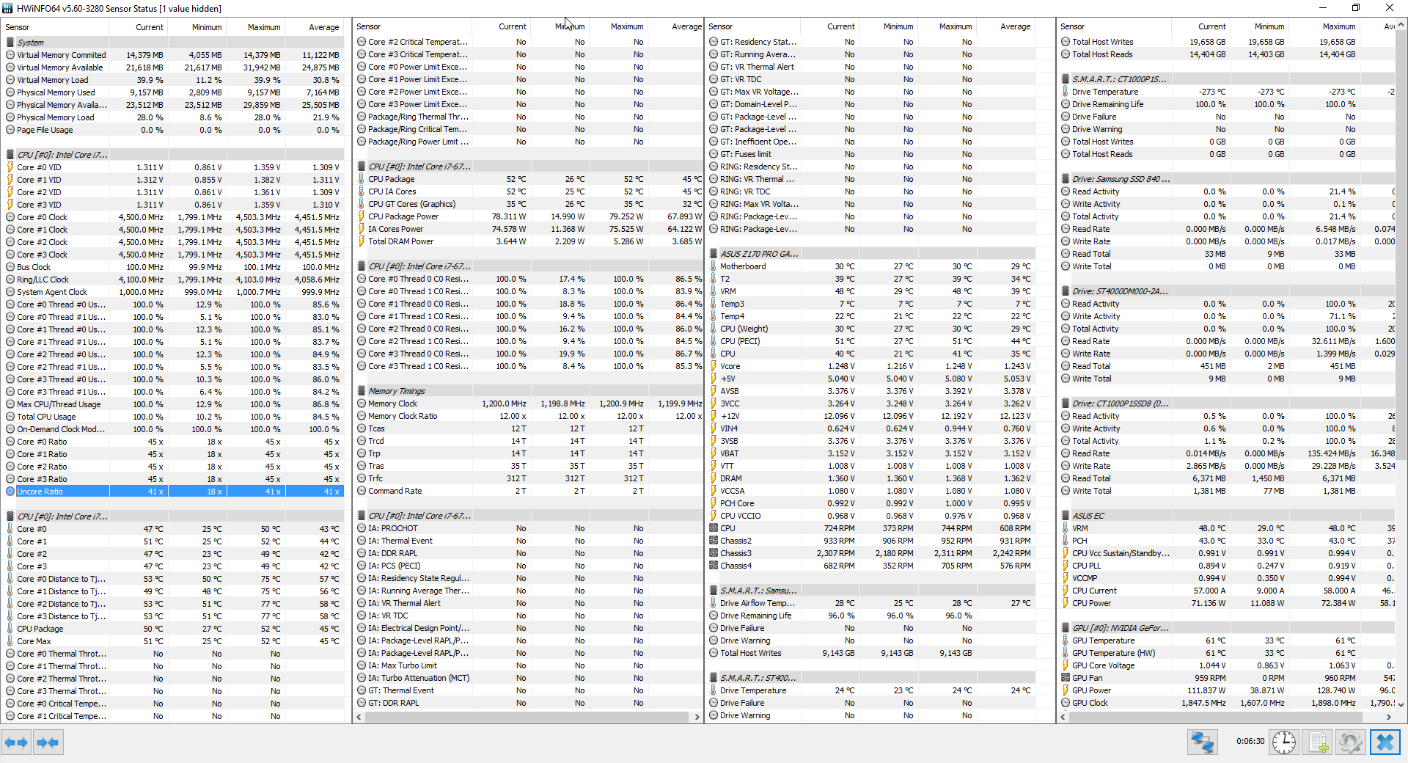1408x763 pixels.
Task: Close sensors with the blue X icon
Action: pos(1385,742)
